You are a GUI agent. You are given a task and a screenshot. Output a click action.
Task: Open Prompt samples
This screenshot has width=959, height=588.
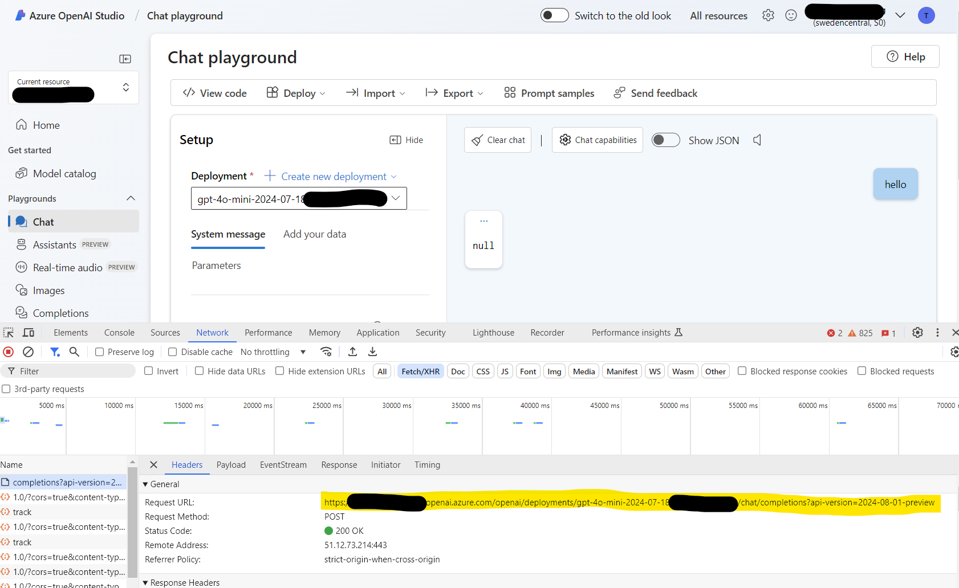click(x=549, y=93)
